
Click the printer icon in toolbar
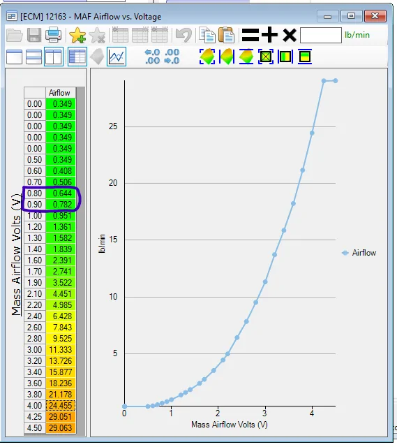pos(53,35)
